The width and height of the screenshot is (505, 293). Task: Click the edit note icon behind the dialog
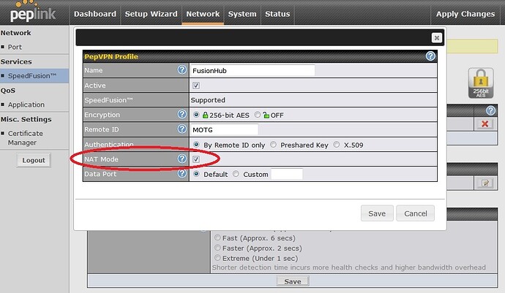[485, 183]
